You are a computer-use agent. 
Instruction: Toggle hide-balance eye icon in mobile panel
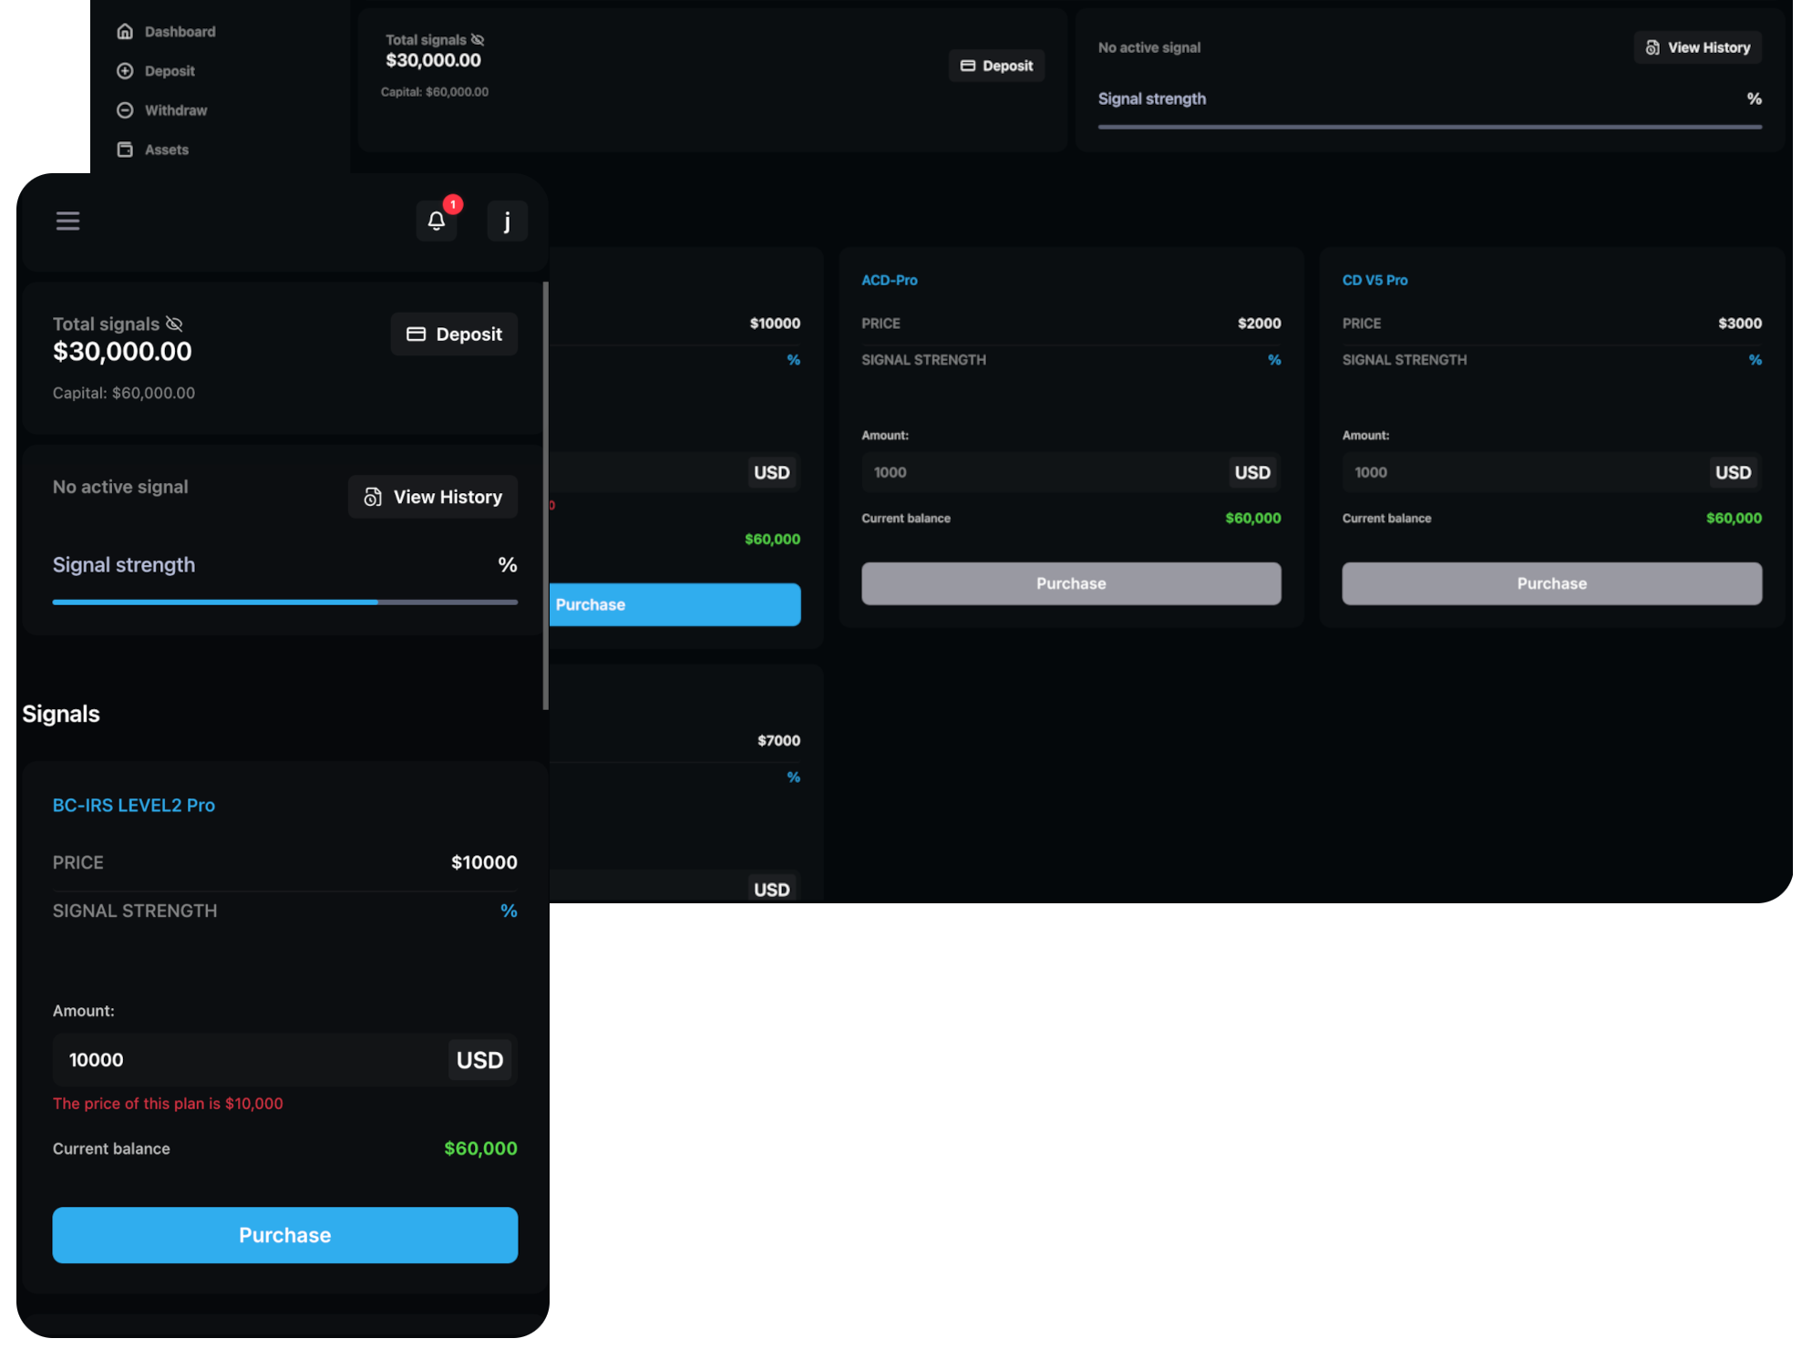(174, 324)
